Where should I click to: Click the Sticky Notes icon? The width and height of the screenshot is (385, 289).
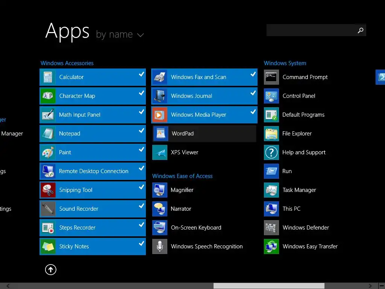48,246
